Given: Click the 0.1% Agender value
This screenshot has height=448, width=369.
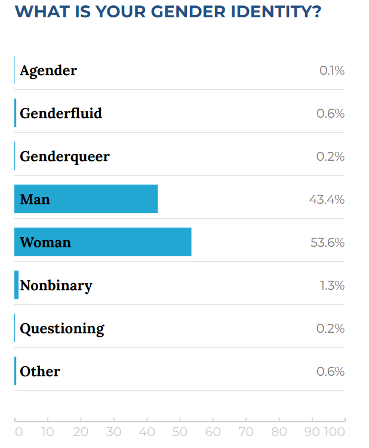Looking at the screenshot, I should (332, 70).
